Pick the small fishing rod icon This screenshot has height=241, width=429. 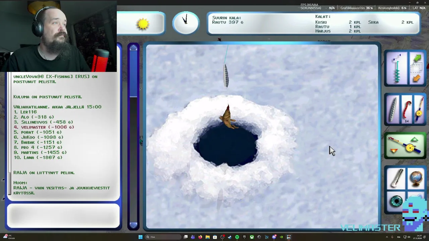[419, 109]
